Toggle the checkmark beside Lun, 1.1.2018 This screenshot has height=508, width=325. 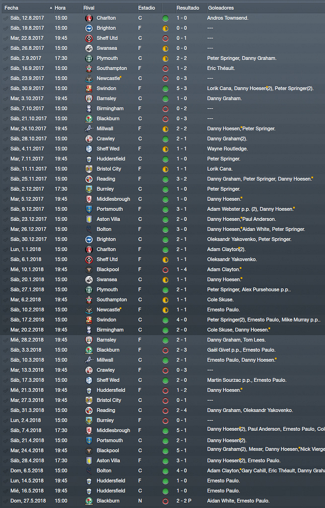click(6, 249)
